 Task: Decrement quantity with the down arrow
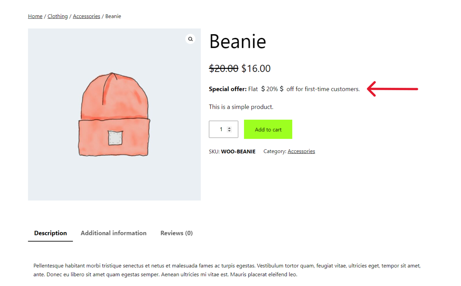coord(229,131)
